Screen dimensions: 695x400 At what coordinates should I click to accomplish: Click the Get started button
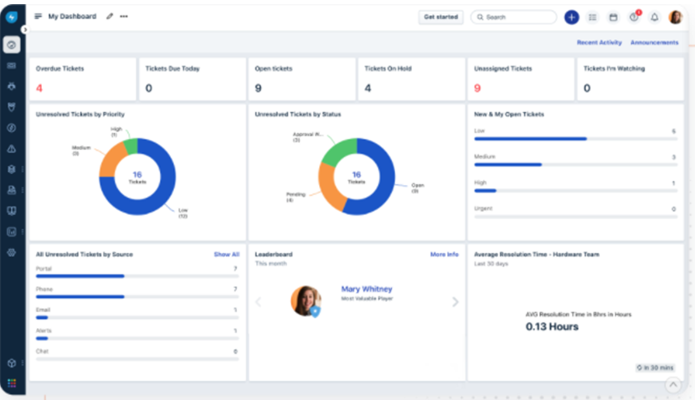[440, 17]
